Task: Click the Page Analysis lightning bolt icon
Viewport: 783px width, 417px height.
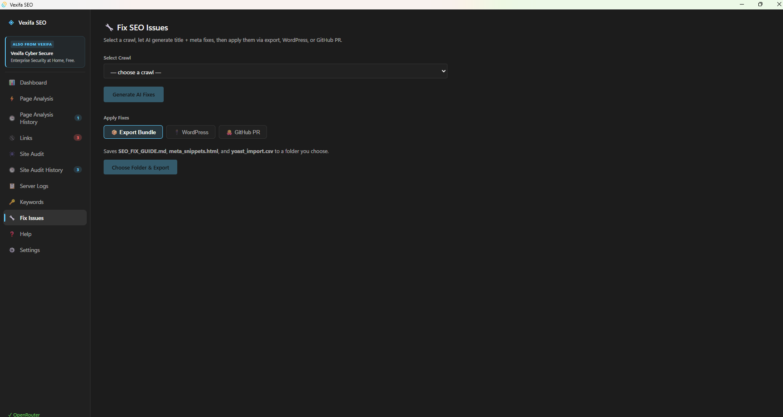Action: point(12,99)
